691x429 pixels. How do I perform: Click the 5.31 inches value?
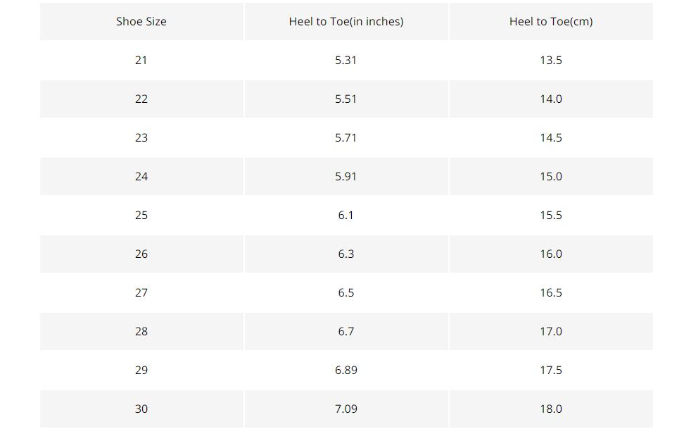pyautogui.click(x=346, y=61)
